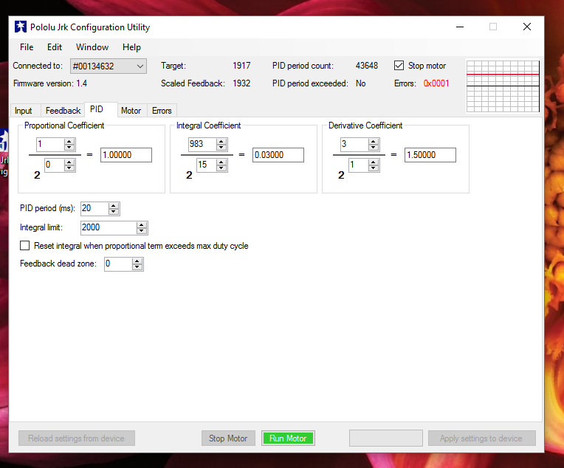
Task: Decrease the Integral limit value
Action: click(x=142, y=230)
